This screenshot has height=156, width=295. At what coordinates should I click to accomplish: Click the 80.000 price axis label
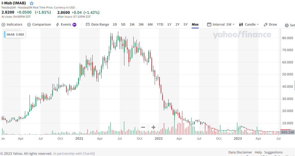point(288,38)
